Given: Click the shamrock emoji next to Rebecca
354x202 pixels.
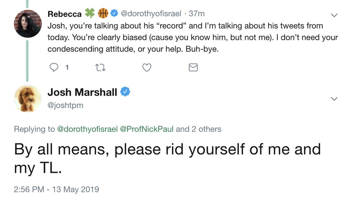Looking at the screenshot, I should [90, 13].
